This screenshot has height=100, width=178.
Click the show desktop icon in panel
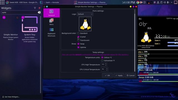(175, 2)
